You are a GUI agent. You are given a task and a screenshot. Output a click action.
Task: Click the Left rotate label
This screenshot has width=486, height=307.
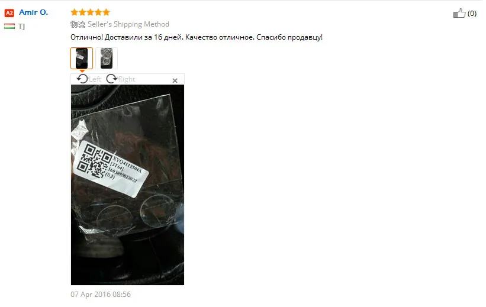pyautogui.click(x=95, y=79)
